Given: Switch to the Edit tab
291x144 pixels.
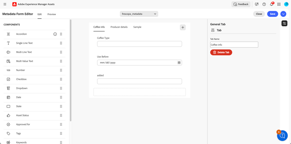Looking at the screenshot, I should [40, 14].
